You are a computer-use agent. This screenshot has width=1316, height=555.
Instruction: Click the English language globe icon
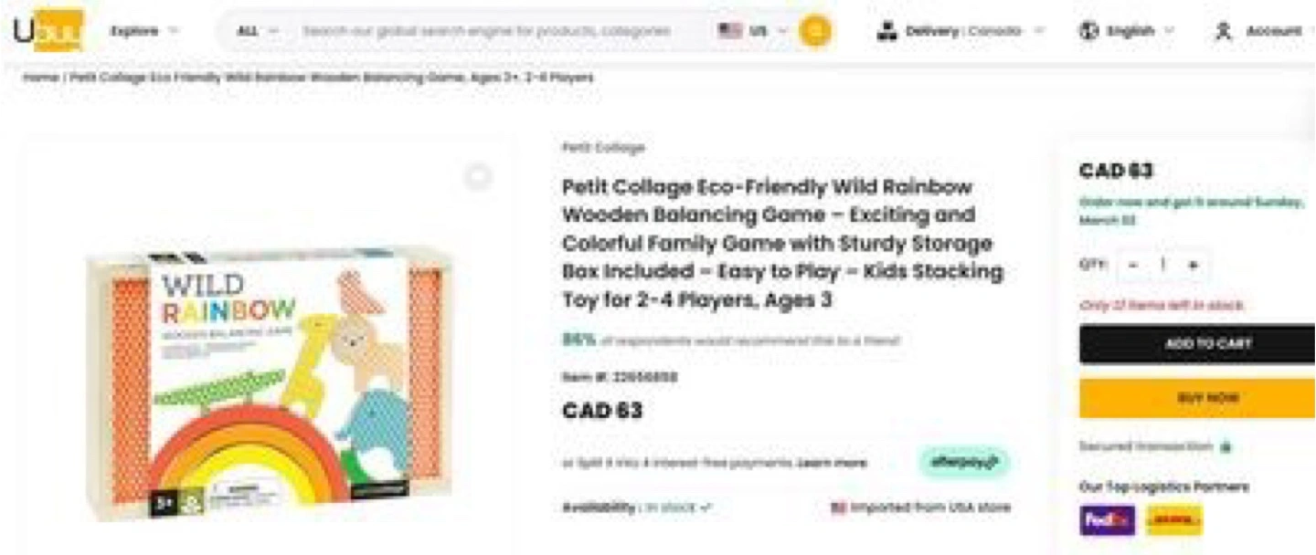[x=1088, y=31]
